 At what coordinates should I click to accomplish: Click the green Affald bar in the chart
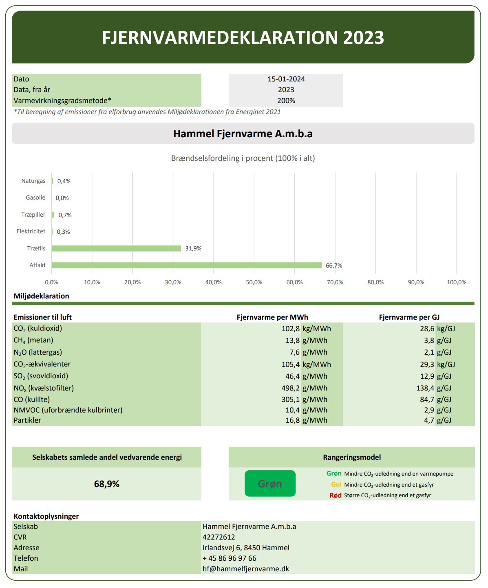click(x=187, y=265)
